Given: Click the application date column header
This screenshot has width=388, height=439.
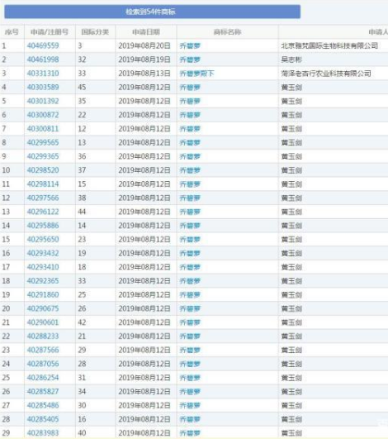Looking at the screenshot, I should click(146, 32).
